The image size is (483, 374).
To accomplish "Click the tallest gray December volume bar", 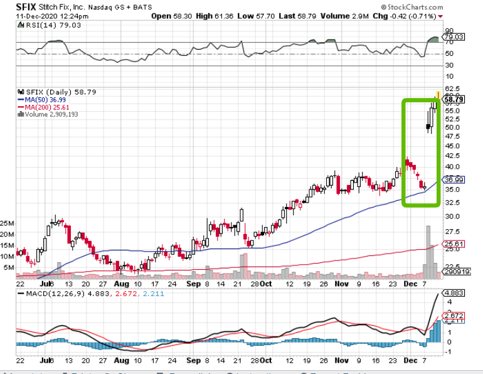I will point(428,252).
